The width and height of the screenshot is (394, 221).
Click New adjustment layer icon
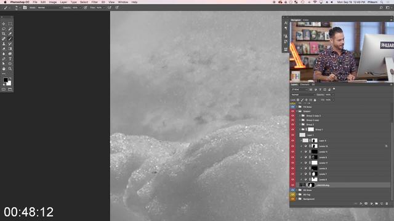[371, 204]
